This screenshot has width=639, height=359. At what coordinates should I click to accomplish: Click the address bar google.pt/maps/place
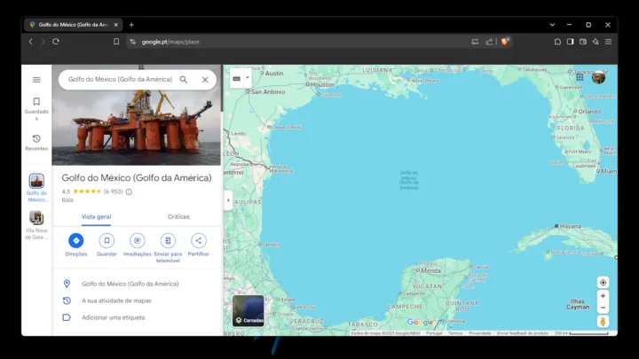click(x=302, y=42)
